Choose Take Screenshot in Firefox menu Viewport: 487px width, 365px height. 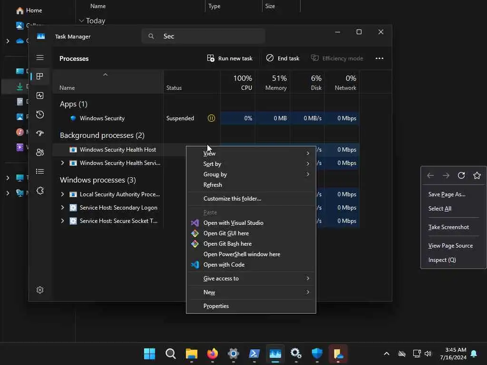(453, 227)
